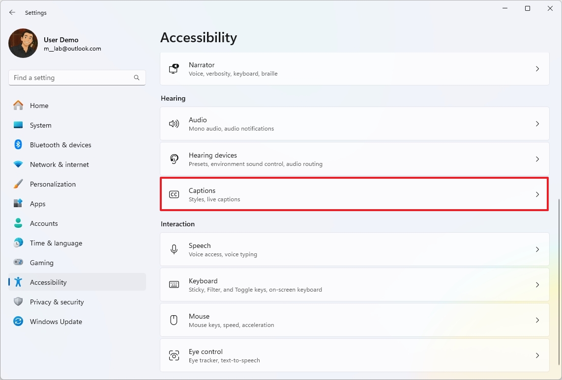The image size is (562, 380).
Task: Open Windows Update from the sidebar icon
Action: click(18, 322)
